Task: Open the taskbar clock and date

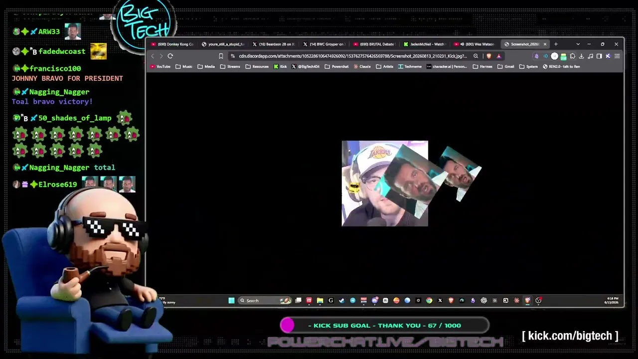Action: [612, 300]
